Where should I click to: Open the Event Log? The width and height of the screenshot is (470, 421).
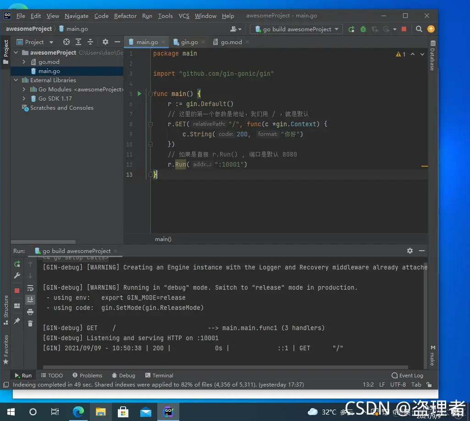click(407, 376)
